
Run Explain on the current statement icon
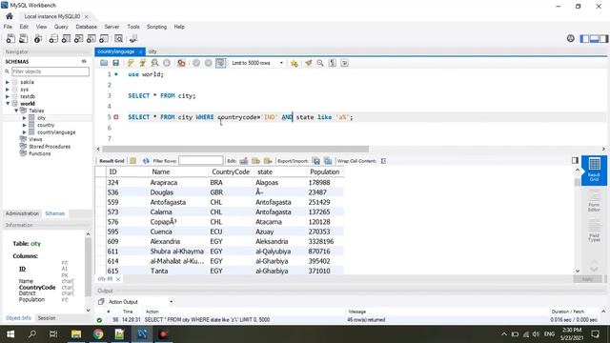click(x=154, y=63)
